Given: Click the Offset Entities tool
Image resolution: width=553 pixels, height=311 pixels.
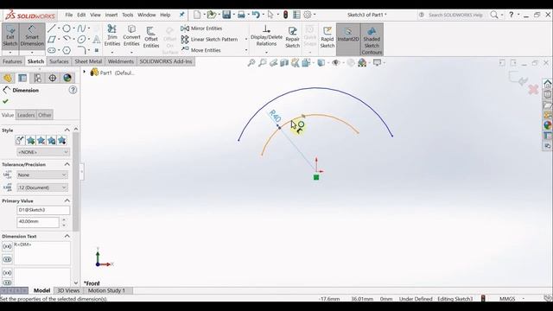Looking at the screenshot, I should click(x=151, y=37).
